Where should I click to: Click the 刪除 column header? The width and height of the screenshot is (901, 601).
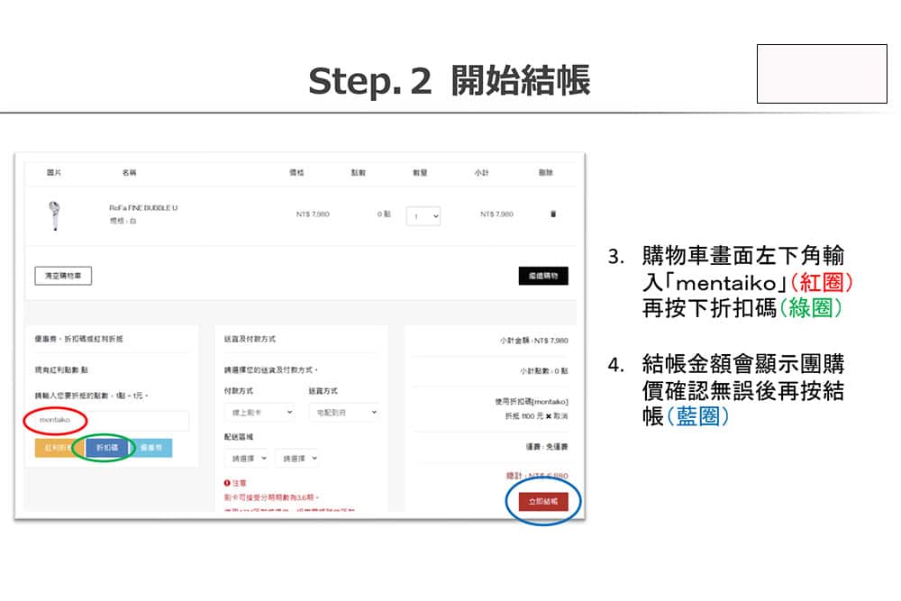pyautogui.click(x=545, y=172)
